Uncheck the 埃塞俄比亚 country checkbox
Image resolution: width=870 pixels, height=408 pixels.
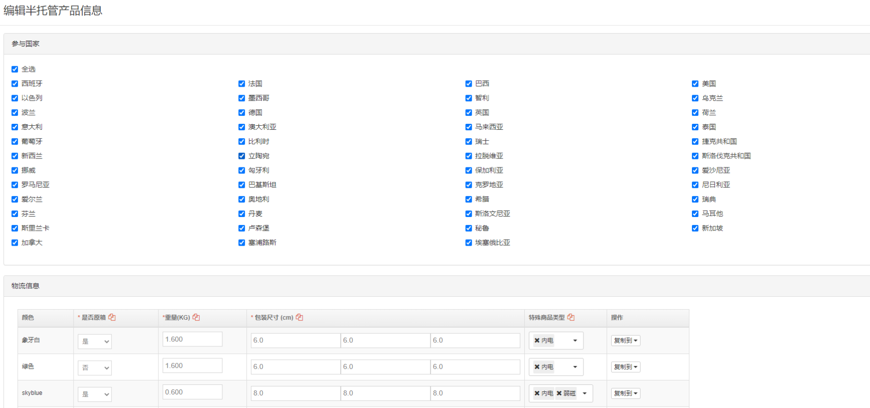469,243
